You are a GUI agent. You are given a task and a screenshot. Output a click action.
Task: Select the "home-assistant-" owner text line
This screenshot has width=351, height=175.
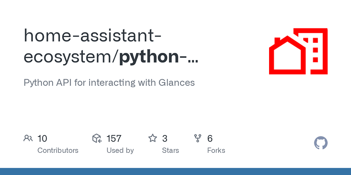(x=93, y=36)
